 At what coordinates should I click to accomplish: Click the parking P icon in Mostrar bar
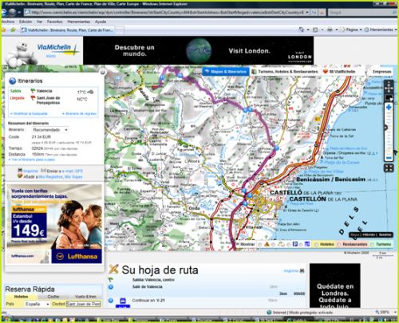click(294, 244)
